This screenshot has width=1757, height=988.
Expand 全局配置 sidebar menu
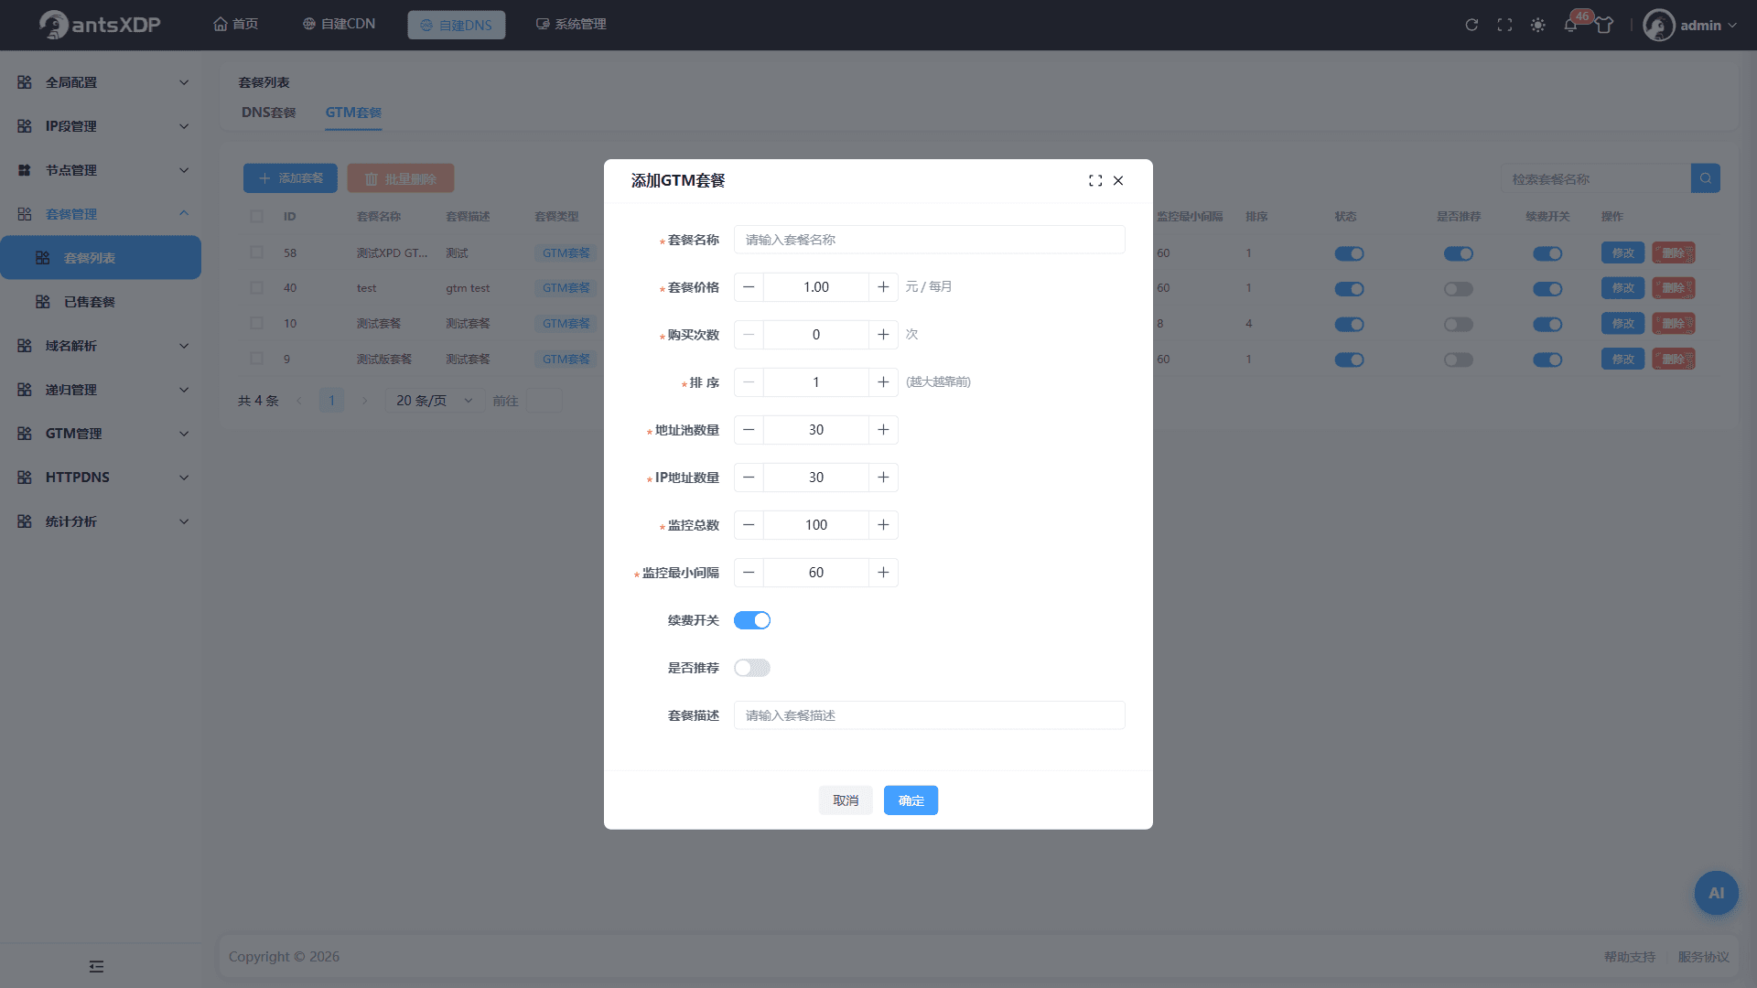click(x=101, y=82)
